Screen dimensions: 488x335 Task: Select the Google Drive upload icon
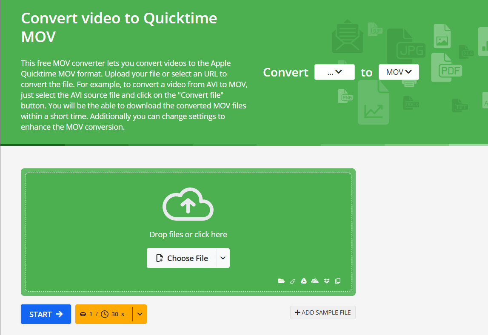pyautogui.click(x=304, y=281)
